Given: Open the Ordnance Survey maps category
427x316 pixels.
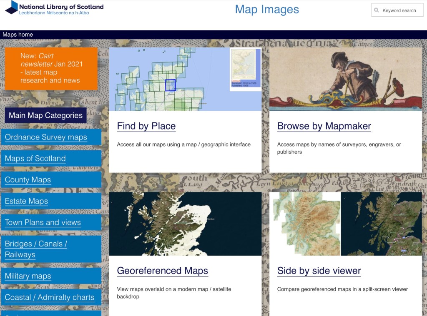Looking at the screenshot, I should tap(46, 137).
